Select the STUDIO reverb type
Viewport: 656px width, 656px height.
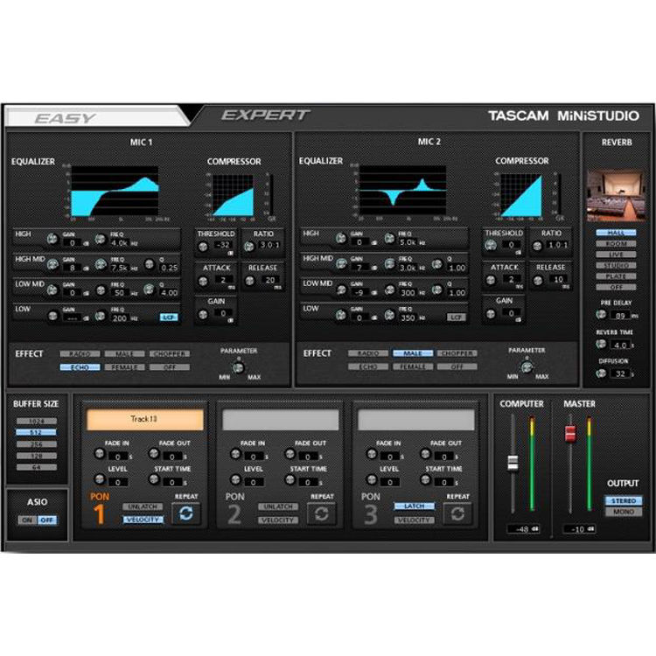[x=616, y=265]
